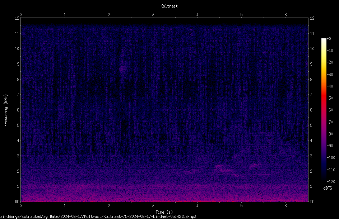Click the Frequency (kHz) axis title
339x219 pixels.
point(6,110)
